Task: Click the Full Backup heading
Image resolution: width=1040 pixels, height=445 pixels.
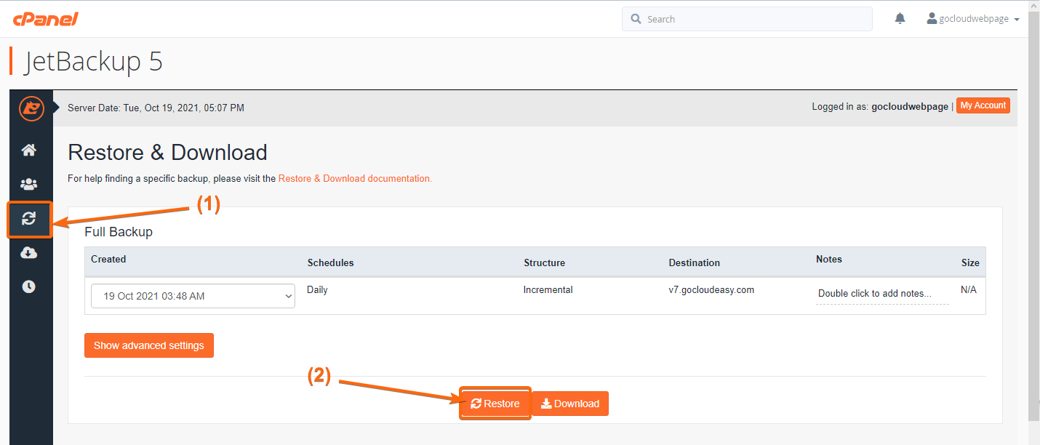Action: [x=119, y=232]
